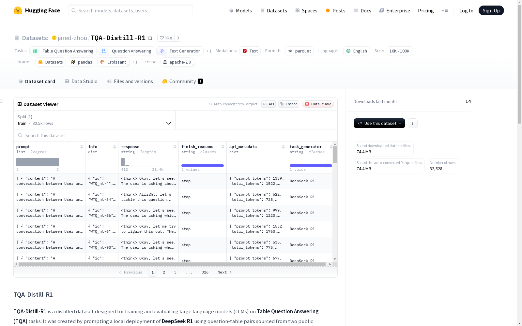Open the Use this dataset dropdown
Screen dimensions: 522x326
[x=379, y=123]
